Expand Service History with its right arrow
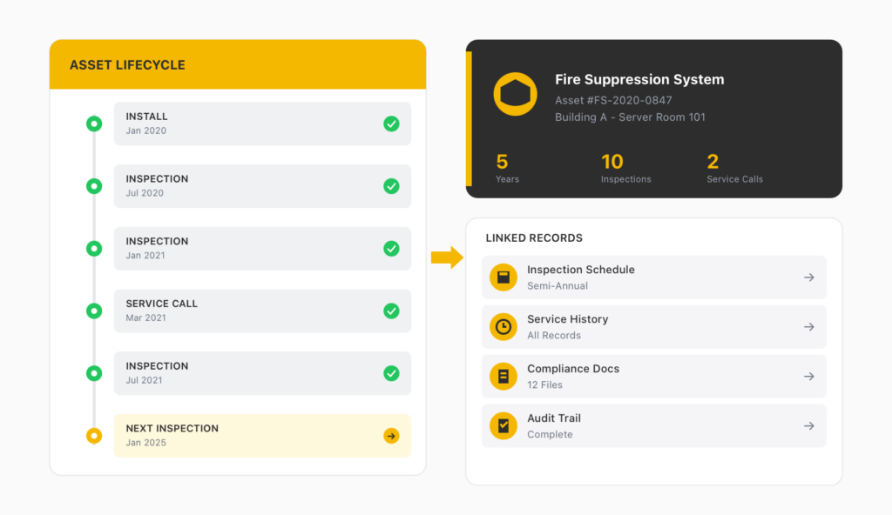Image resolution: width=892 pixels, height=515 pixels. [x=808, y=327]
